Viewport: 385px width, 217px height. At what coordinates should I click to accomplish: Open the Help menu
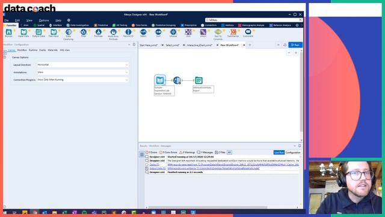click(58, 20)
